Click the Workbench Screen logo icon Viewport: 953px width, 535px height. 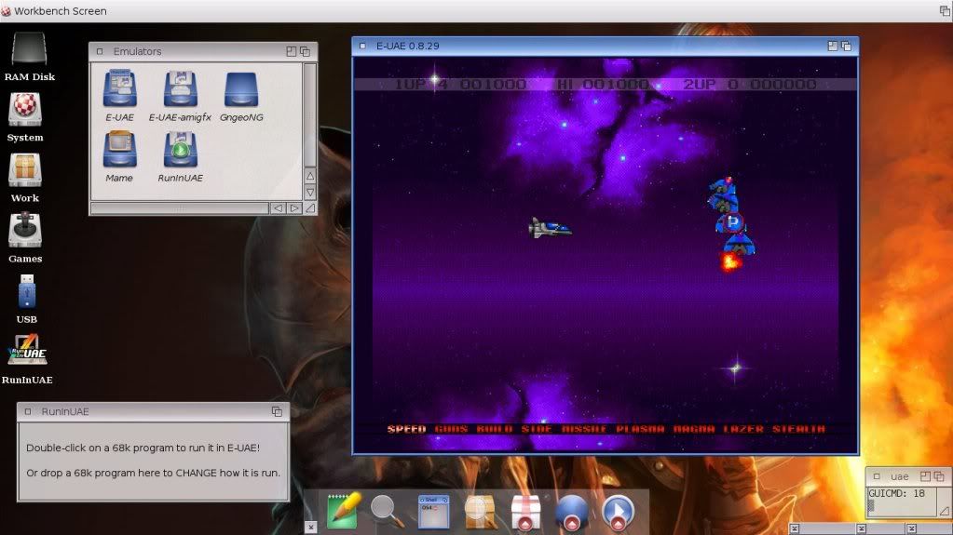(x=7, y=11)
